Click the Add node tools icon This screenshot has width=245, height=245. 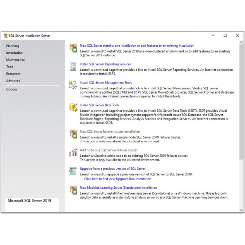click(73, 152)
